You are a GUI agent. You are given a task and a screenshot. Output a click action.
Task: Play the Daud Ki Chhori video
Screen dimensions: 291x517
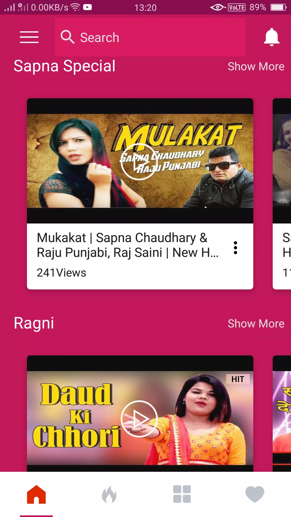pos(139,419)
